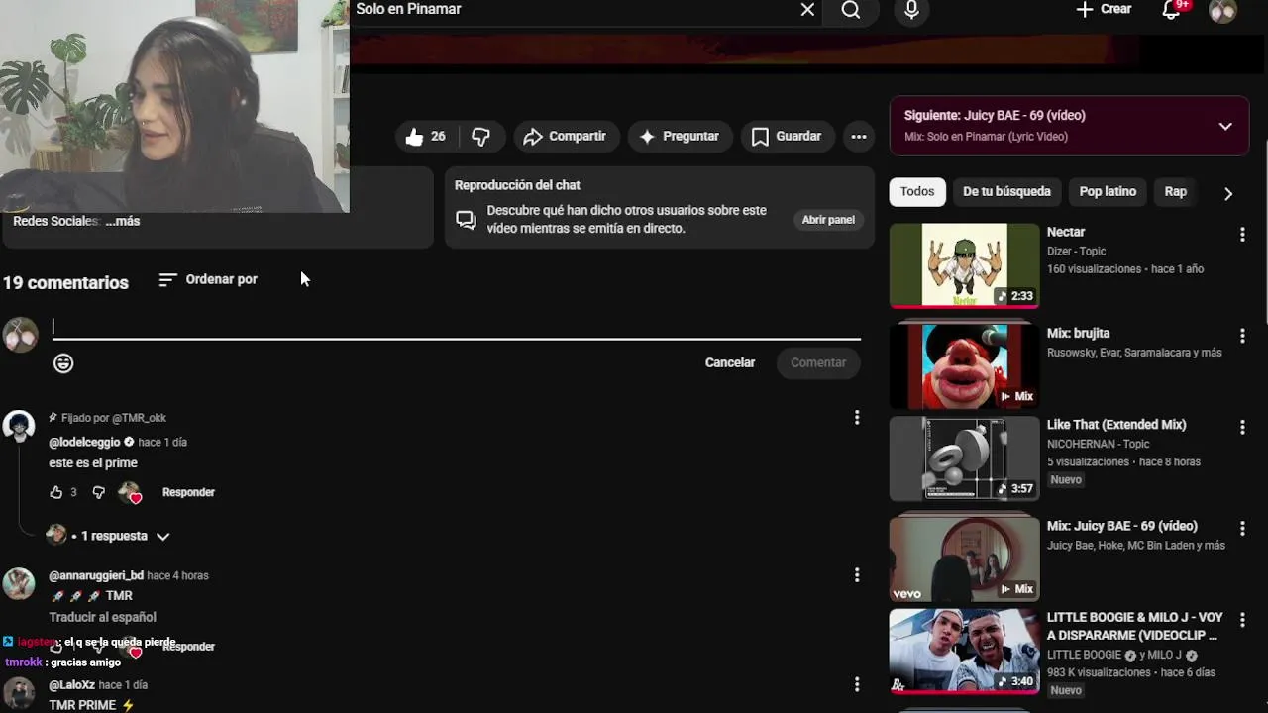The width and height of the screenshot is (1268, 713).
Task: Open options menu for @lodelceggio comment
Action: pyautogui.click(x=857, y=418)
